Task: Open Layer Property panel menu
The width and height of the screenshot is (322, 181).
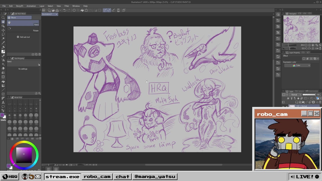Action: (x=284, y=53)
